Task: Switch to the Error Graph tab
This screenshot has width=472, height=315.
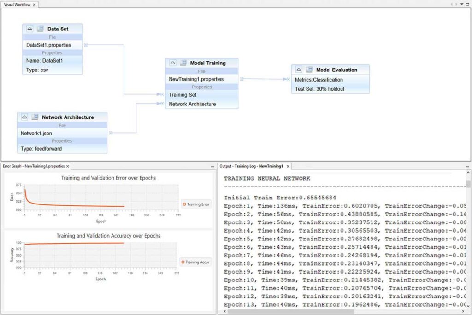Action: coord(33,166)
